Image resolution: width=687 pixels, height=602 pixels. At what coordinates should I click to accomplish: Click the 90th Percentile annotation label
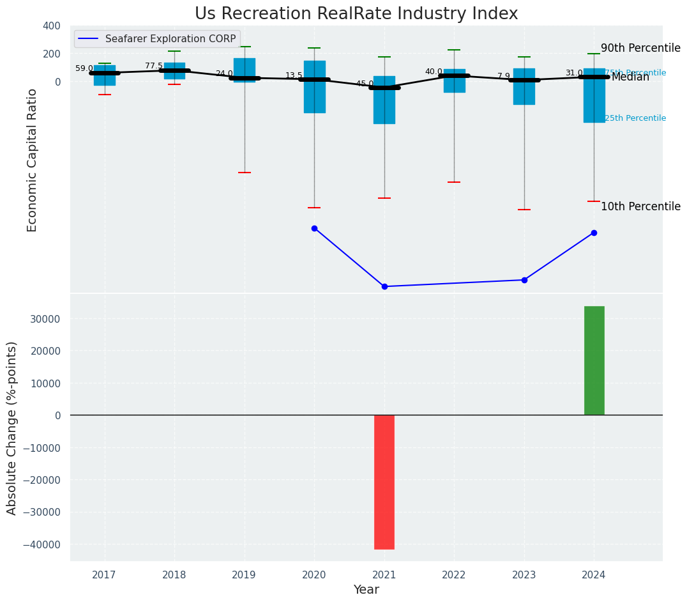tap(640, 48)
